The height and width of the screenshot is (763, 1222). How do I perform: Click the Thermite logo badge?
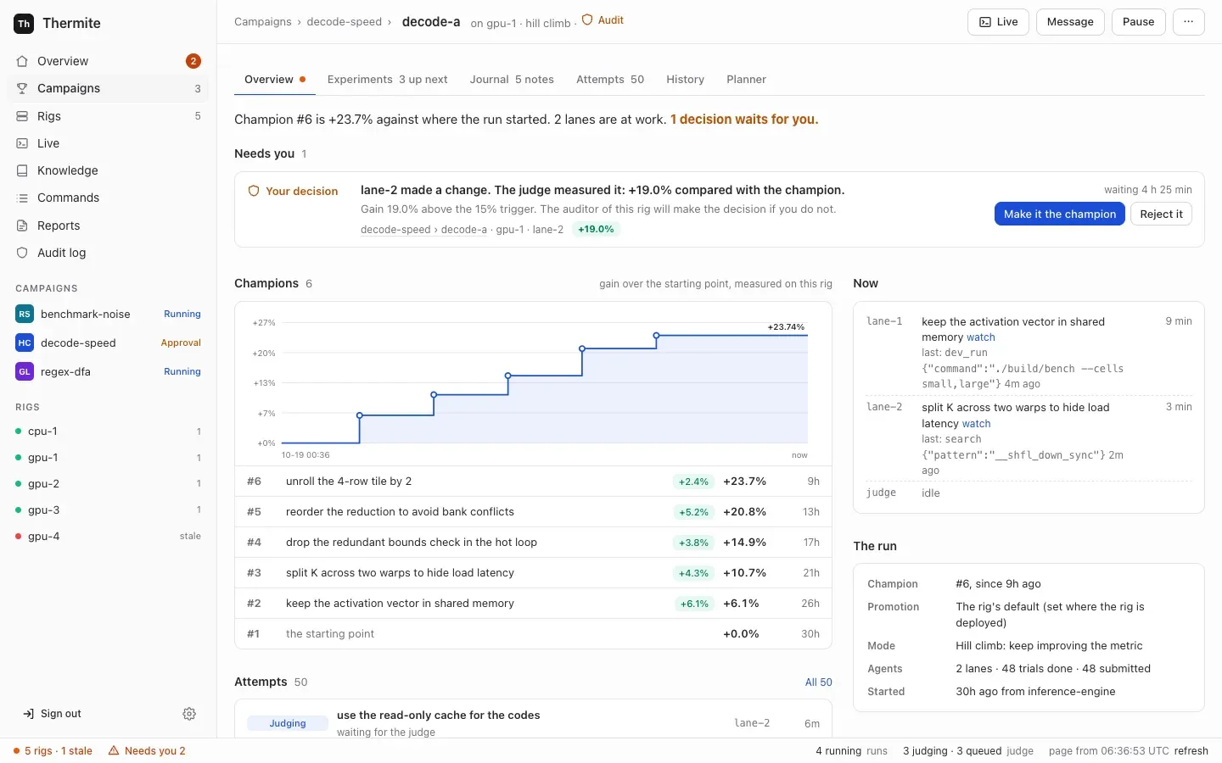(x=24, y=24)
